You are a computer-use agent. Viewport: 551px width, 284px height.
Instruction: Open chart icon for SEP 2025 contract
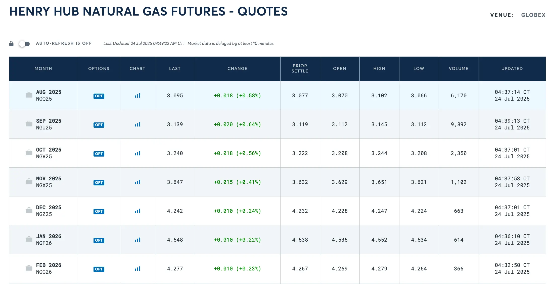[137, 124]
